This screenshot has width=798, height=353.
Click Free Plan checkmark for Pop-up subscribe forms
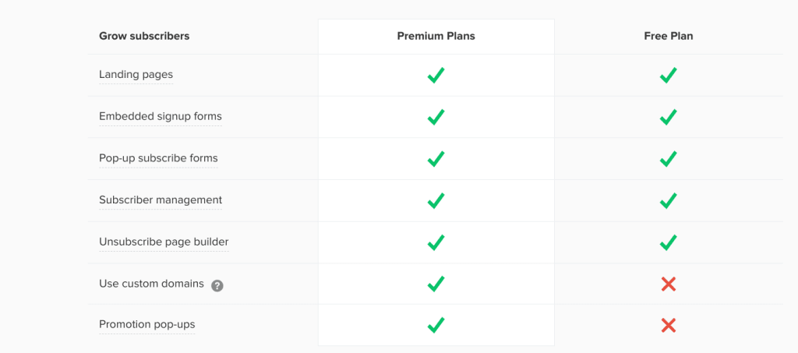[668, 159]
